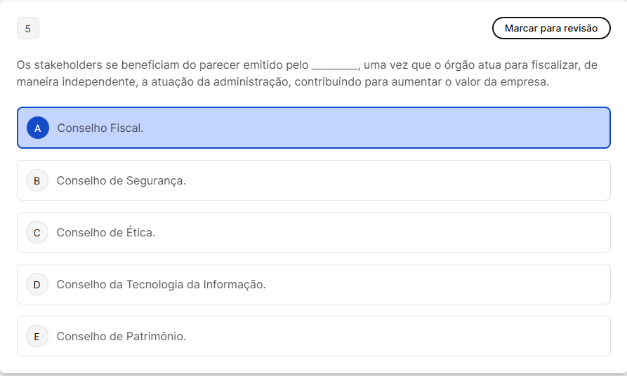Click the question number 5 badge

28,29
